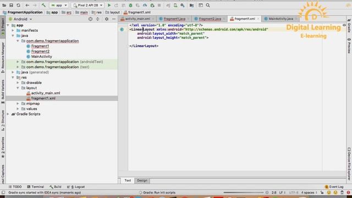
Task: Click the Stop square icon
Action: [159, 5]
